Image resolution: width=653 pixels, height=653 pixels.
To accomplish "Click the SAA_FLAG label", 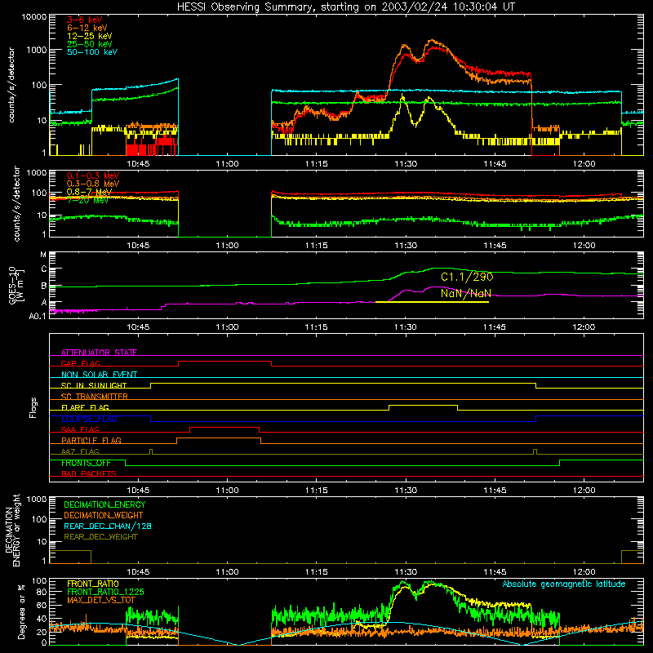I will [80, 429].
